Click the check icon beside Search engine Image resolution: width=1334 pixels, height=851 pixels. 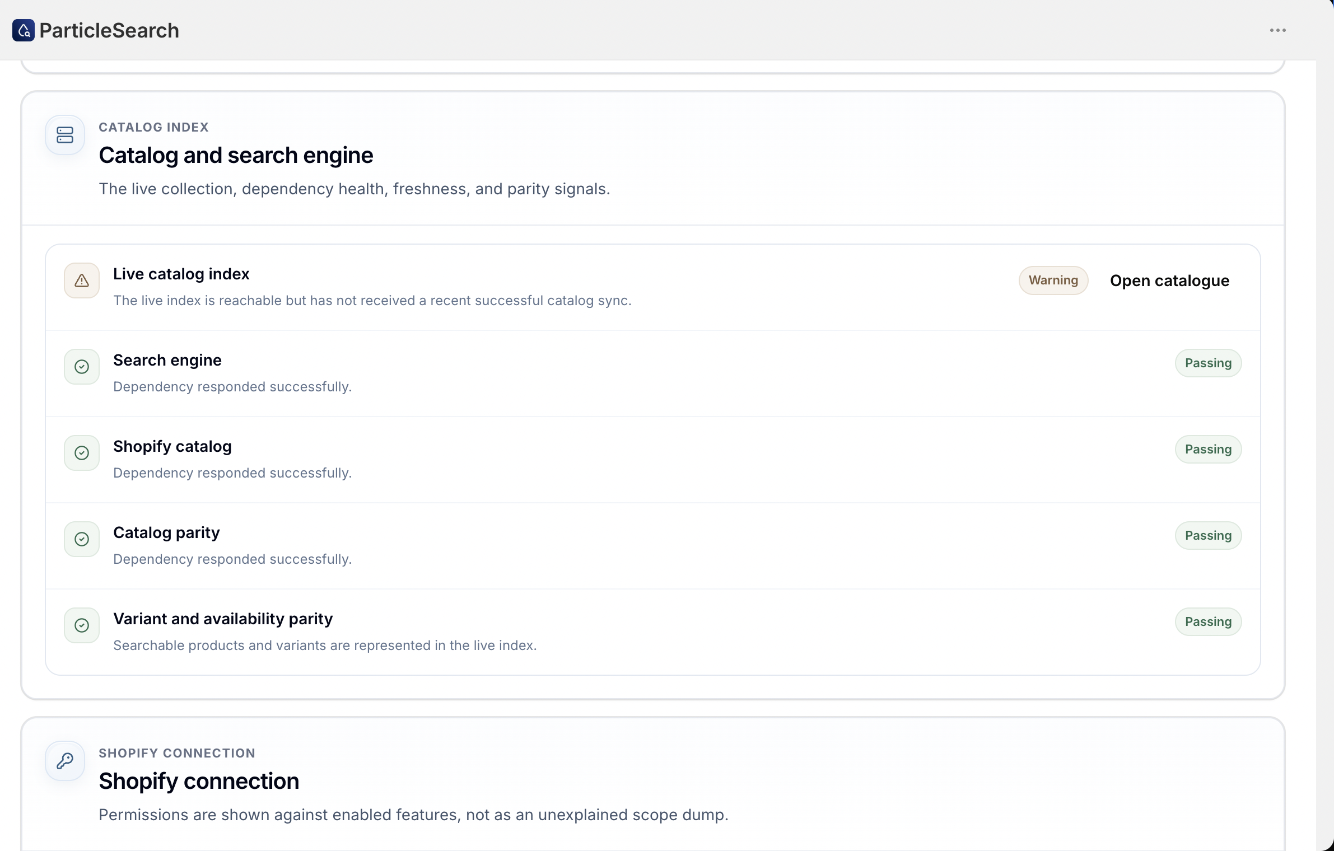[x=82, y=367]
